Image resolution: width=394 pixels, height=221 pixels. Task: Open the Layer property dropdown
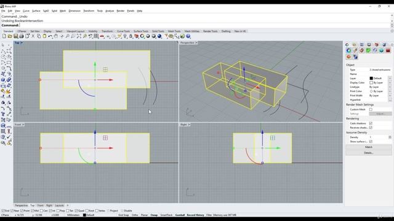(x=390, y=79)
